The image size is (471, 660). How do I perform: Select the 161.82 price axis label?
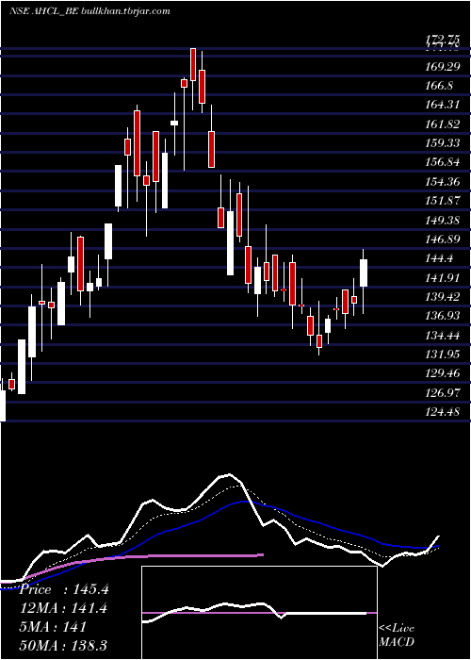tap(442, 124)
